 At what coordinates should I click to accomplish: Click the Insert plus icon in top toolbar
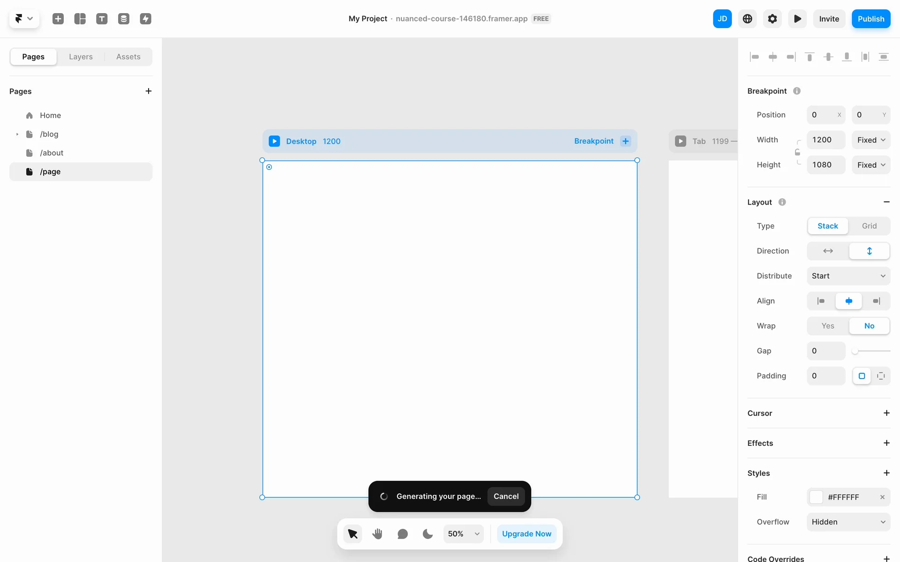coord(58,19)
